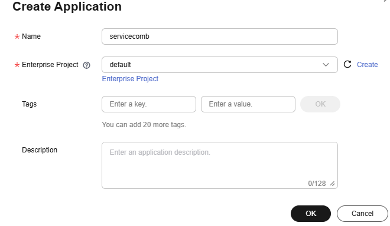The width and height of the screenshot is (390, 226).
Task: Click the Description label
Action: (40, 150)
